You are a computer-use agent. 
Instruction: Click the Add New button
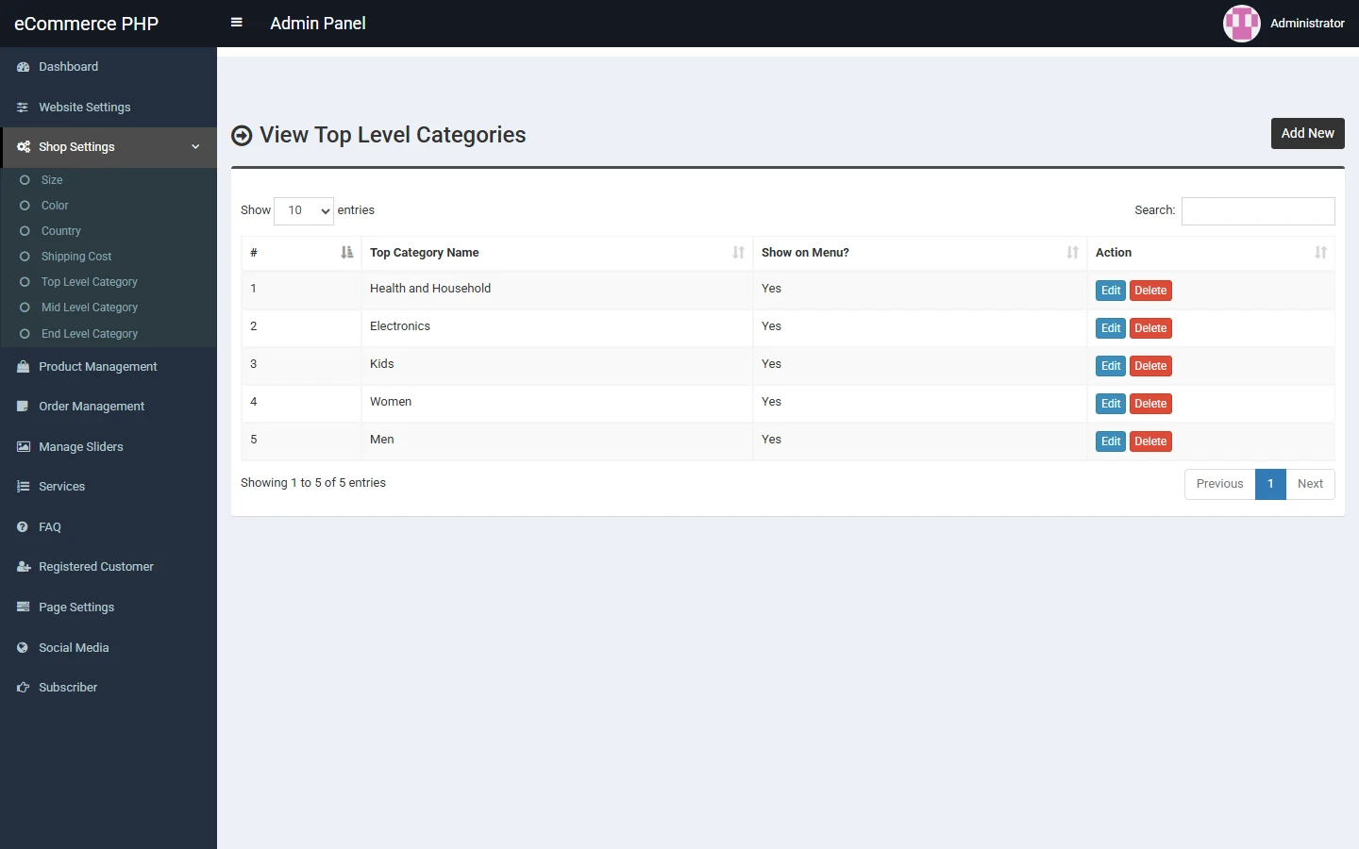[1307, 133]
